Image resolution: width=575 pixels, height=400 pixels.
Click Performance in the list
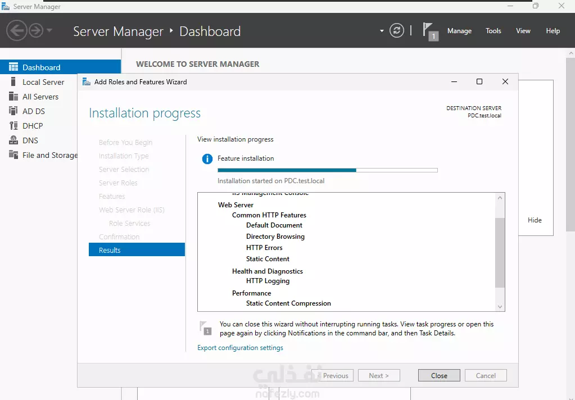[x=251, y=293]
